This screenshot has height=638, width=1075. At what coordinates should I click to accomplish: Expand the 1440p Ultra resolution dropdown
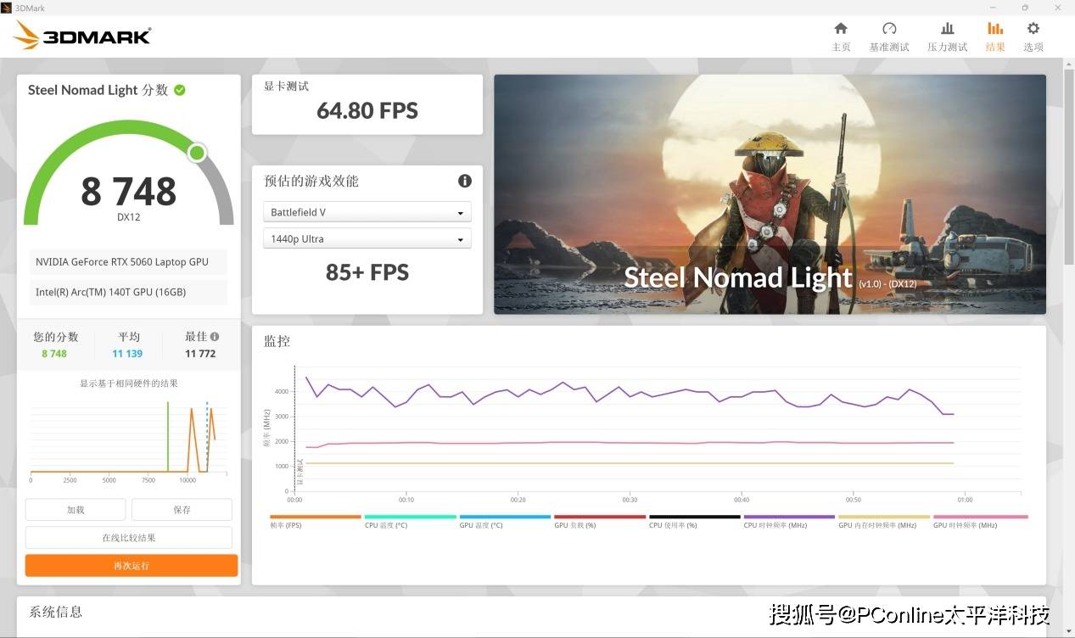tap(367, 239)
